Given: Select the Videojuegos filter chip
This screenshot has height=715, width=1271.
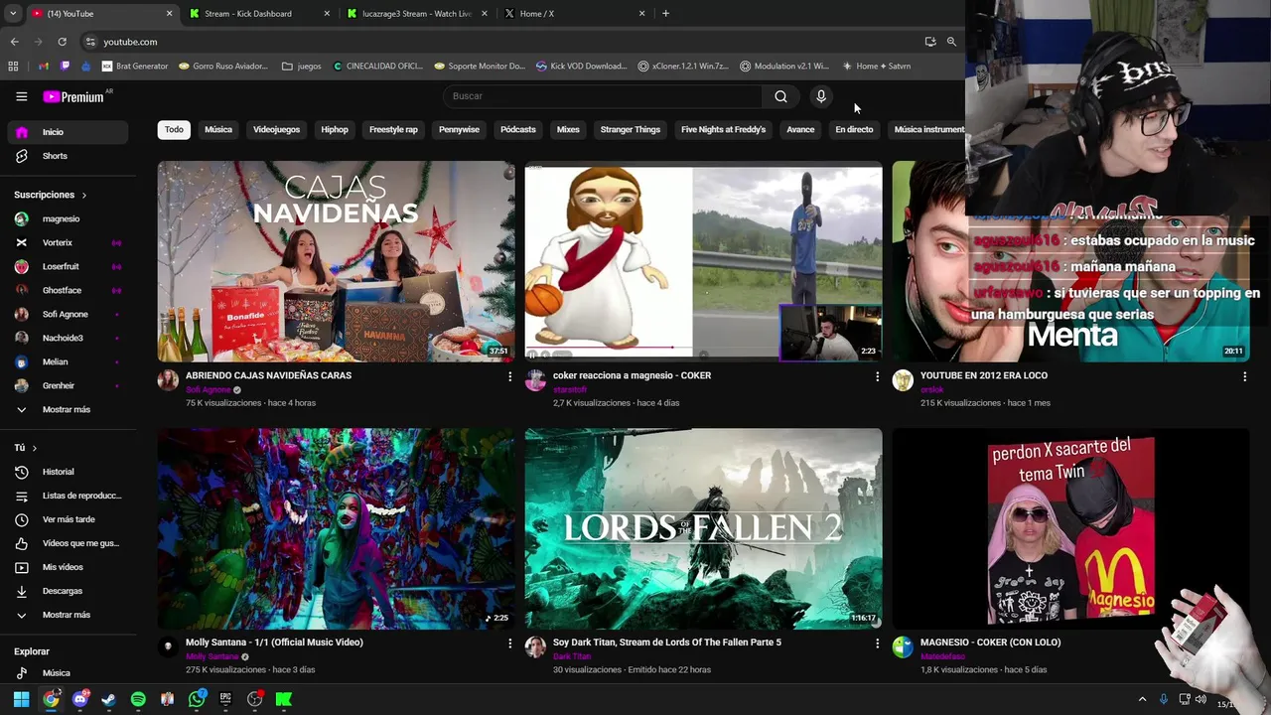Looking at the screenshot, I should pyautogui.click(x=276, y=129).
